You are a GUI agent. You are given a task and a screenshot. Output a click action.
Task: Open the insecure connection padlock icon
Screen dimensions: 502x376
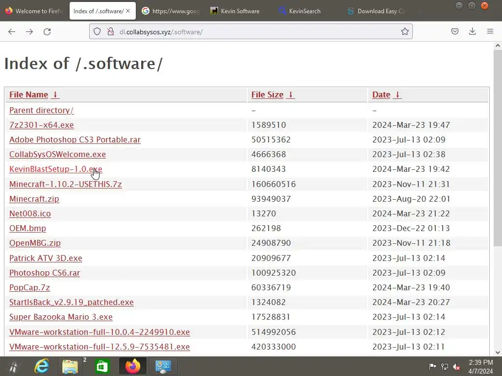coord(111,31)
